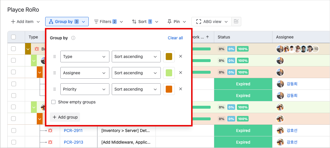
Task: Open the Sort menu in the toolbar
Action: click(x=145, y=22)
